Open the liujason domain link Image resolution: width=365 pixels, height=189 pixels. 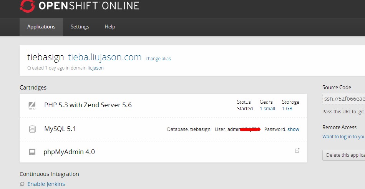coord(96,68)
